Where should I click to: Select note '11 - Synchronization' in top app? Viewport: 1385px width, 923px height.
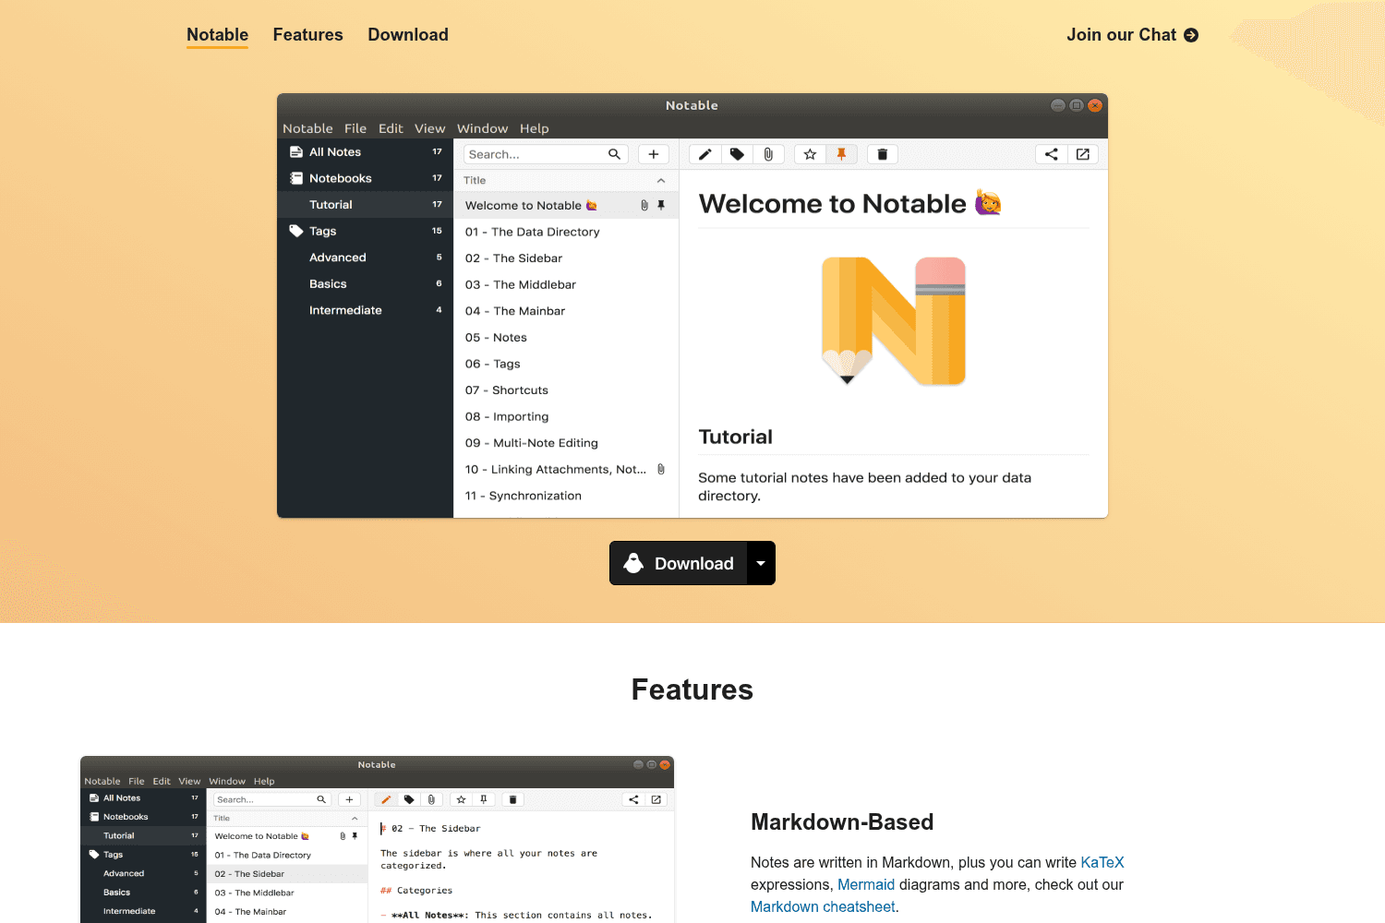pyautogui.click(x=566, y=496)
